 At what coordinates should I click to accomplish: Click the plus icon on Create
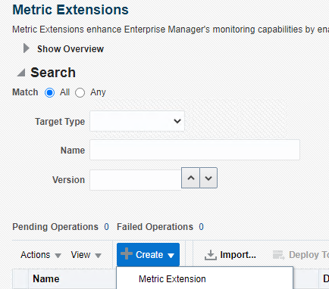(x=127, y=253)
